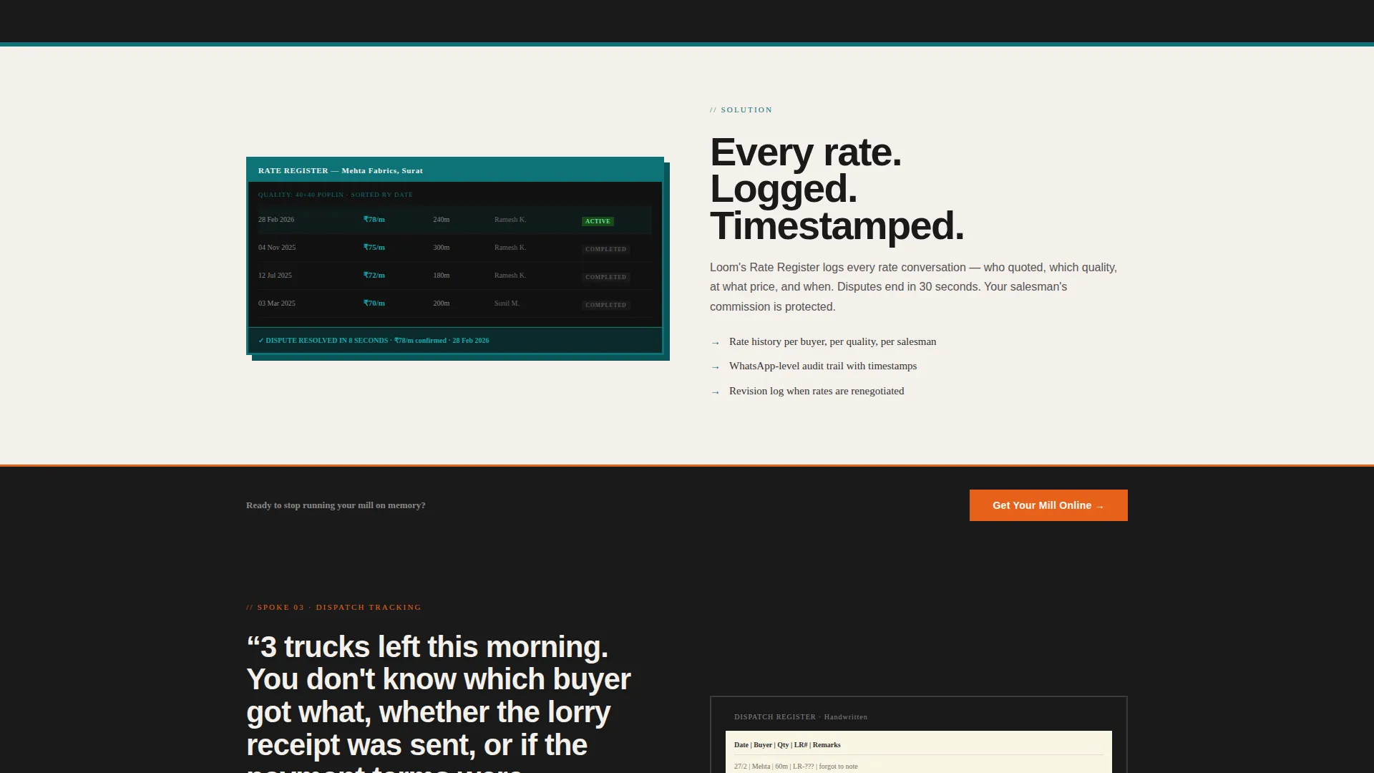Click the Quality 40×40 Poplin sort label
The width and height of the screenshot is (1374, 773).
[336, 195]
